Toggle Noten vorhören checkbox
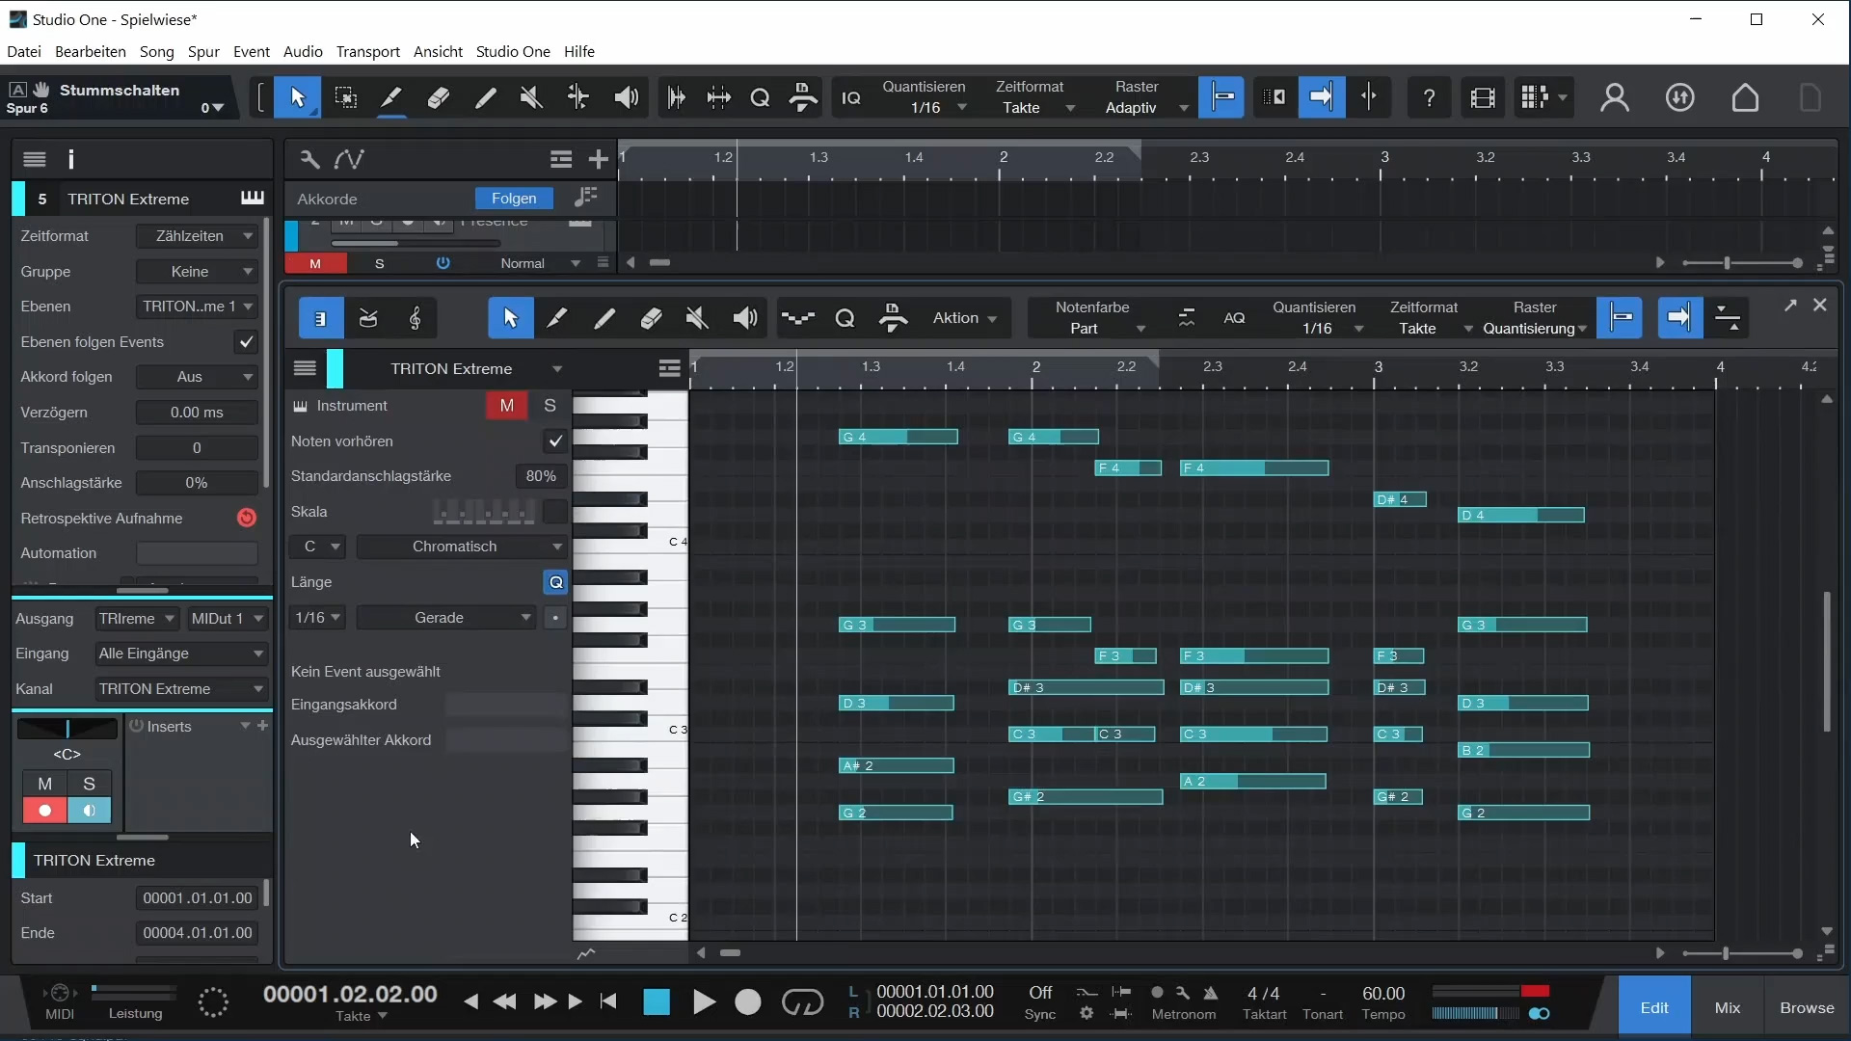The width and height of the screenshot is (1851, 1041). click(555, 441)
